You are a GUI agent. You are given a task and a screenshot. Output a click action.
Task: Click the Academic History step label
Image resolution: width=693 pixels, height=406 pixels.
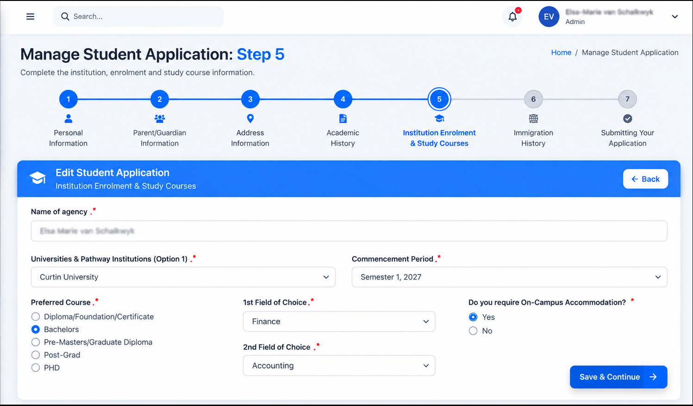coord(343,138)
